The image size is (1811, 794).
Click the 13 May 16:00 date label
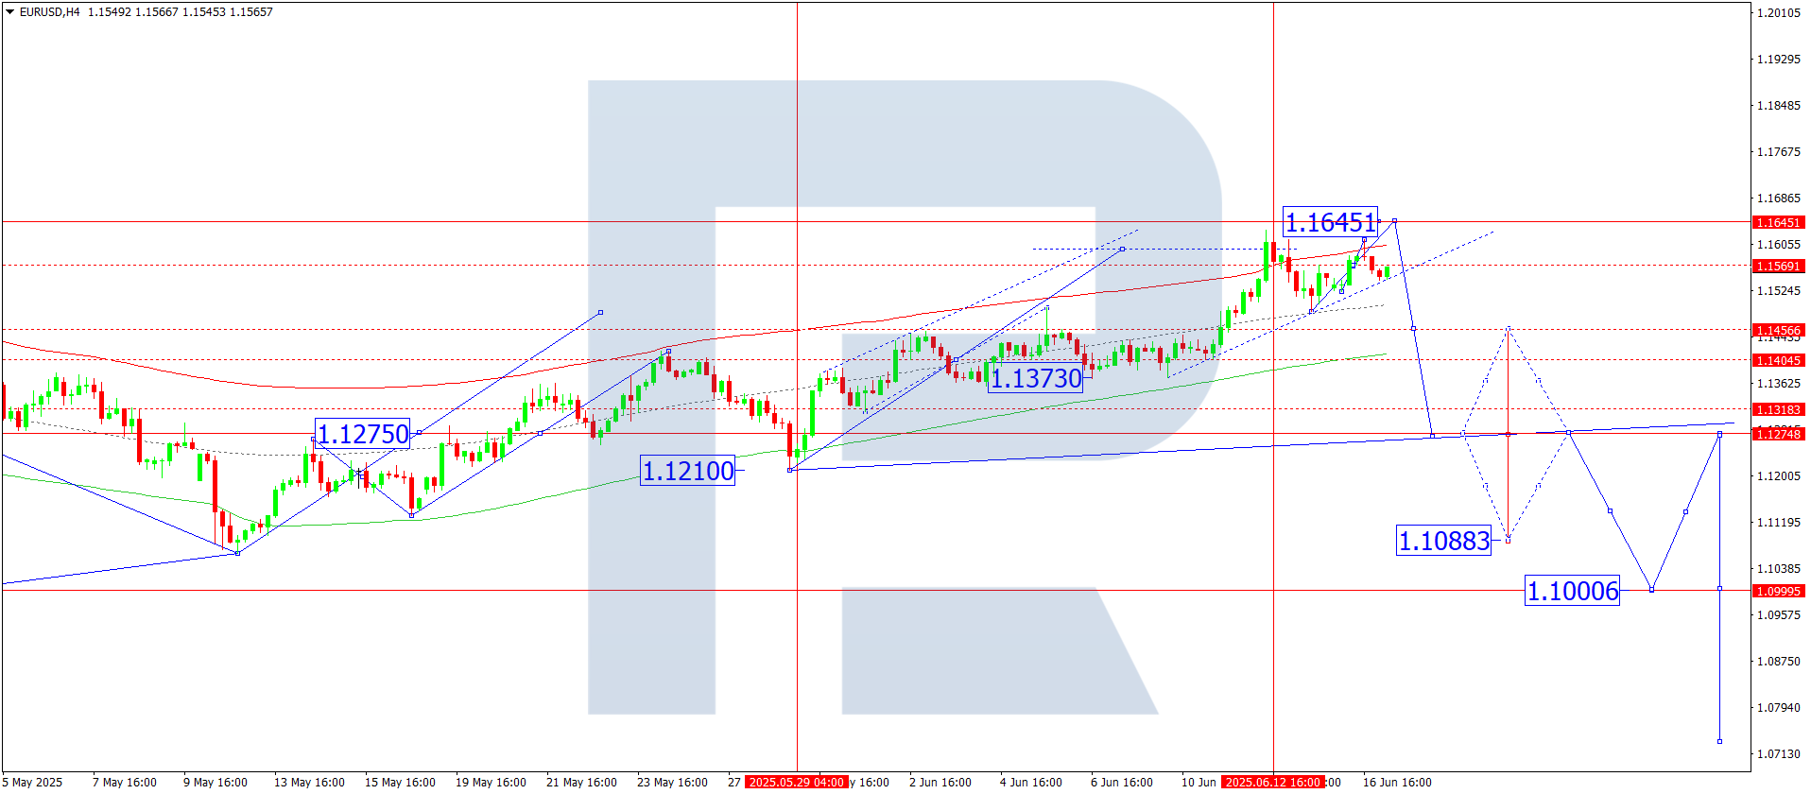pos(309,782)
